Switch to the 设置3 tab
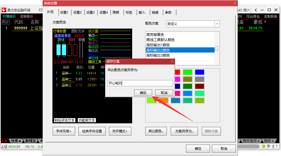The width and height of the screenshot is (281, 156). [90, 12]
